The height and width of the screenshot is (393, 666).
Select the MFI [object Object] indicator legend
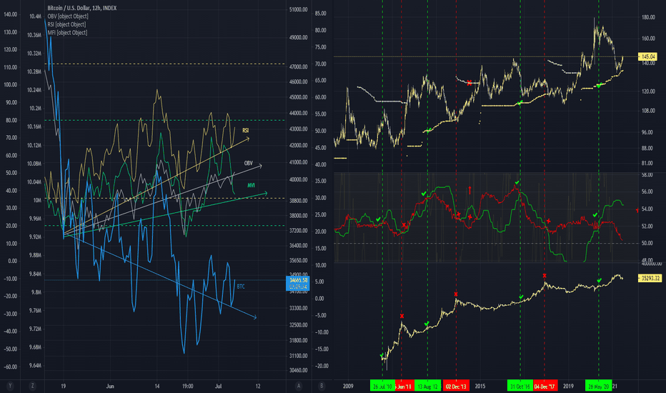click(x=67, y=32)
